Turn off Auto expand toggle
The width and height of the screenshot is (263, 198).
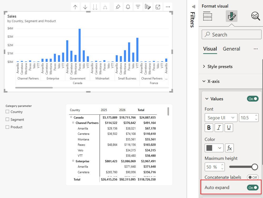pos(253,187)
